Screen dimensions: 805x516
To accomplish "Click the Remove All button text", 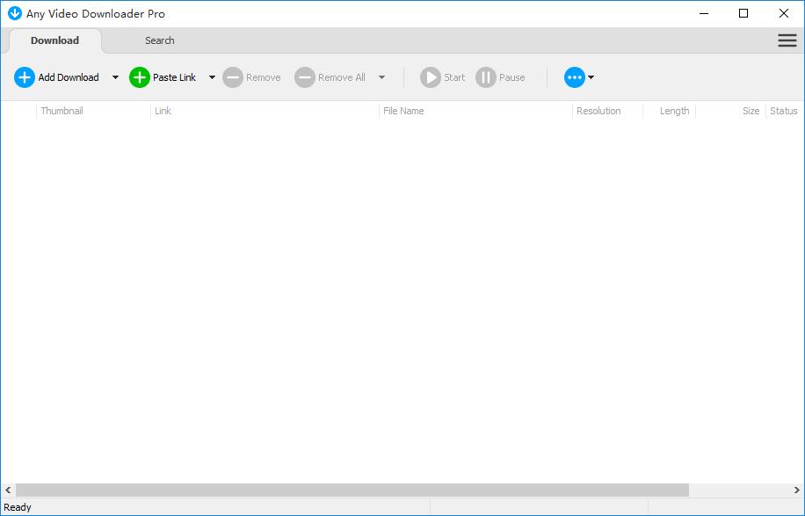I will 342,77.
